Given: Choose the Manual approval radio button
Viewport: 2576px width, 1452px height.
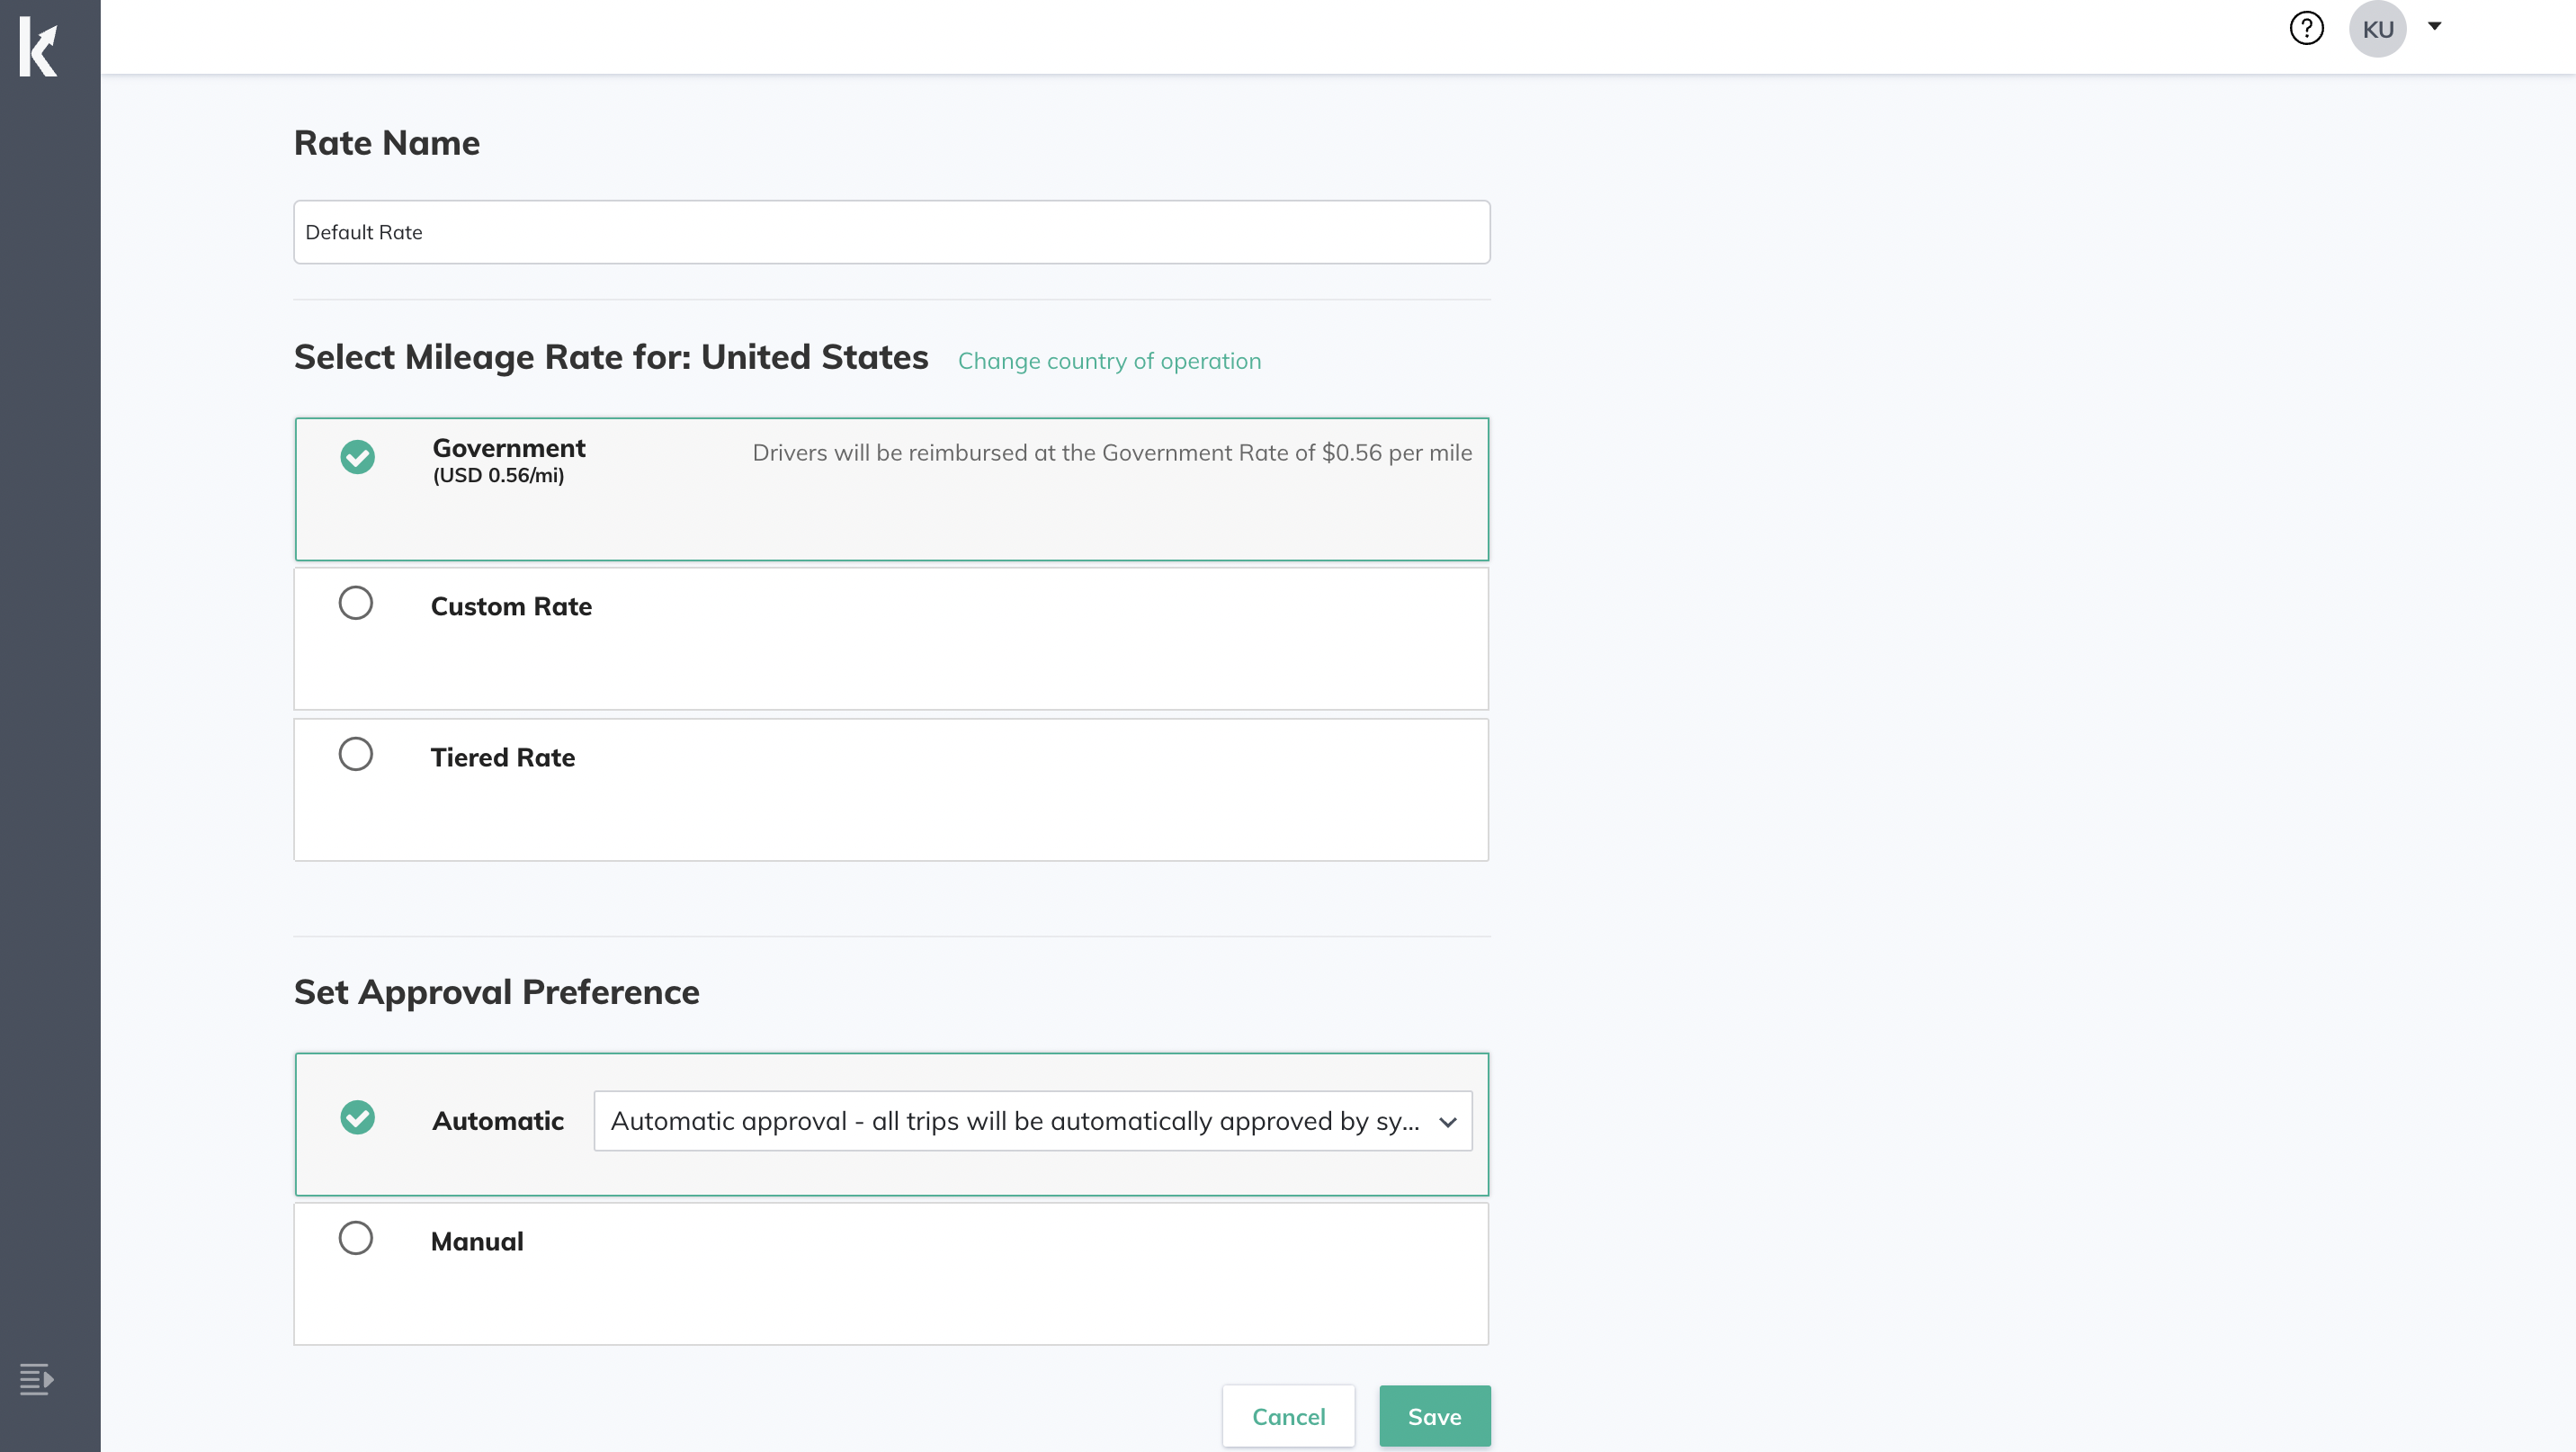Looking at the screenshot, I should pos(355,1238).
